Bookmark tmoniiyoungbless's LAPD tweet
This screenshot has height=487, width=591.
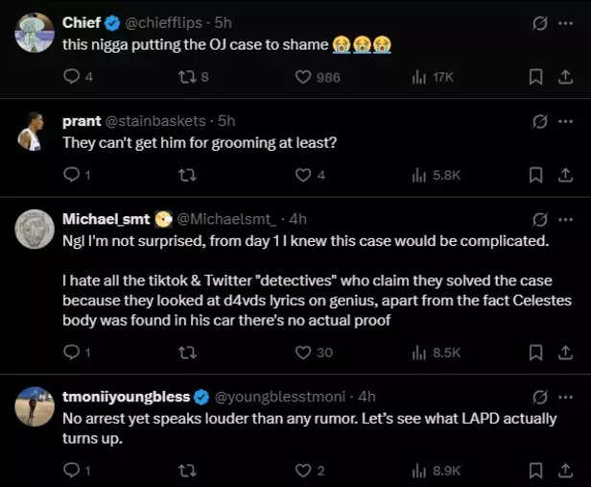(537, 471)
